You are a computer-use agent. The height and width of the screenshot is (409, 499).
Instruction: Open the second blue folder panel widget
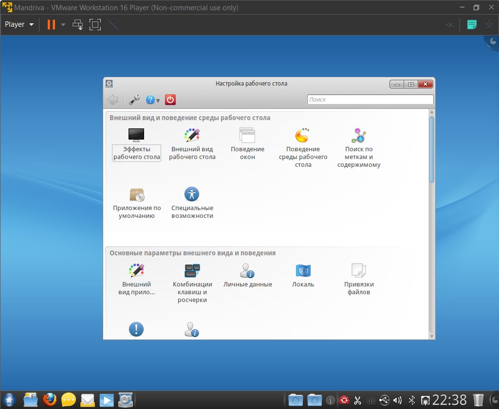(x=314, y=400)
